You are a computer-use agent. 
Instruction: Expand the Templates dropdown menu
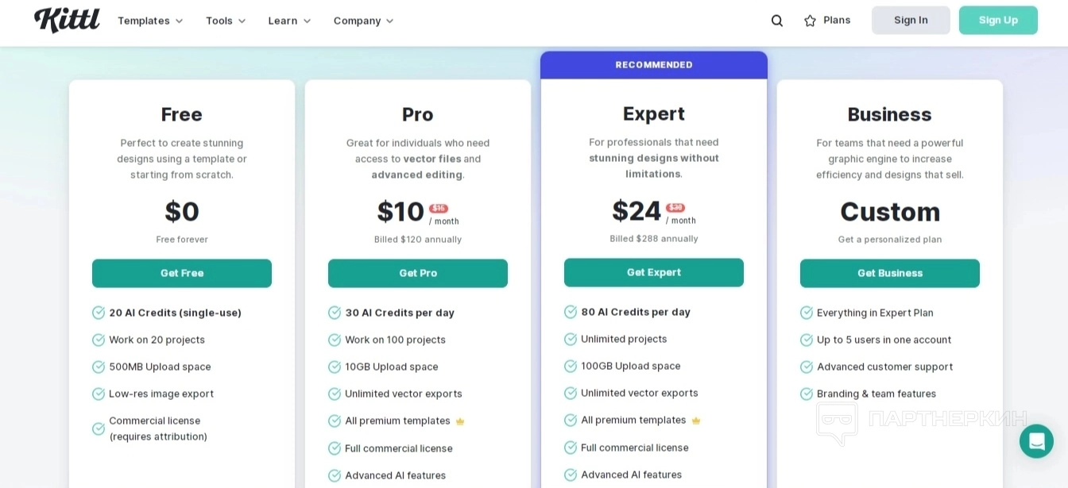point(150,21)
